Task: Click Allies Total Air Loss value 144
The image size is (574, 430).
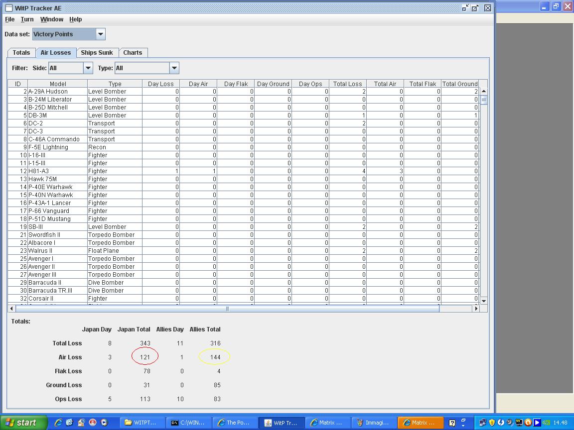Action: [x=215, y=357]
